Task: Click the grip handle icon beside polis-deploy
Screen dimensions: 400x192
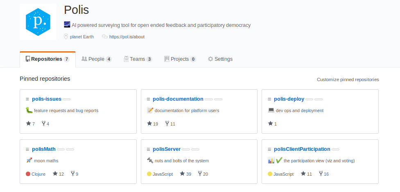Action: pos(269,99)
